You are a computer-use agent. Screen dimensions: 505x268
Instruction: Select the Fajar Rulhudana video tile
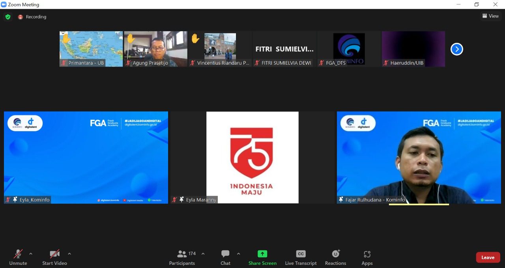tap(419, 158)
